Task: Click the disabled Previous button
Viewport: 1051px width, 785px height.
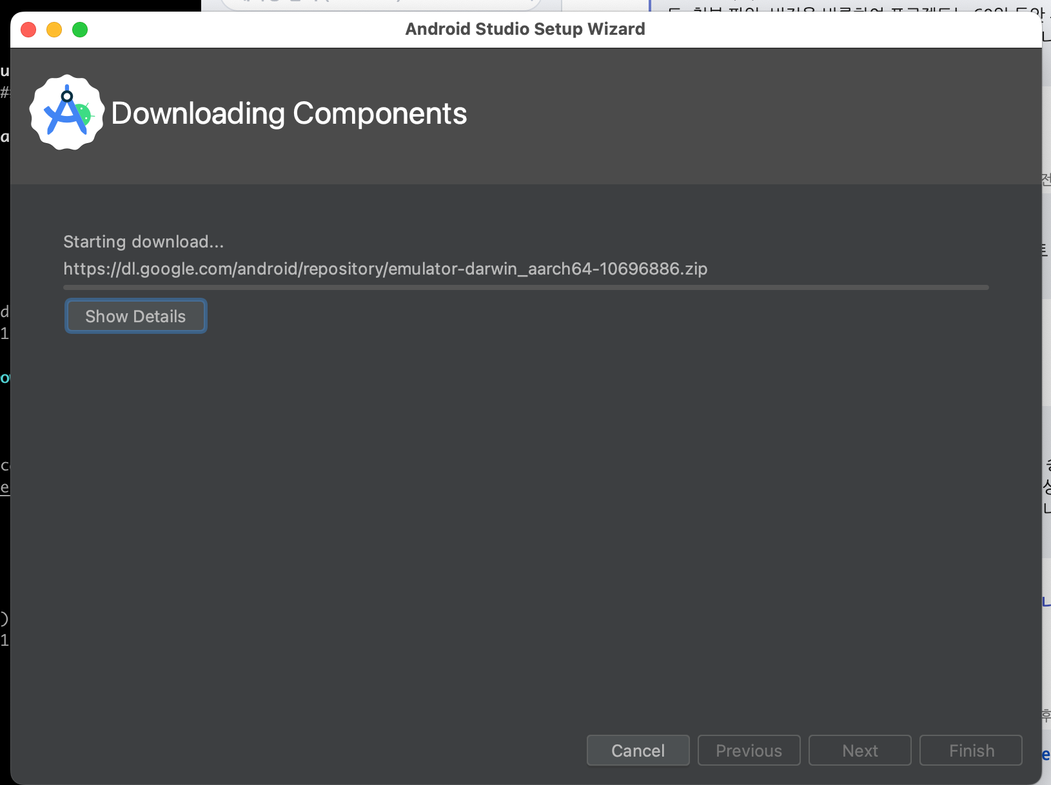Action: (749, 750)
